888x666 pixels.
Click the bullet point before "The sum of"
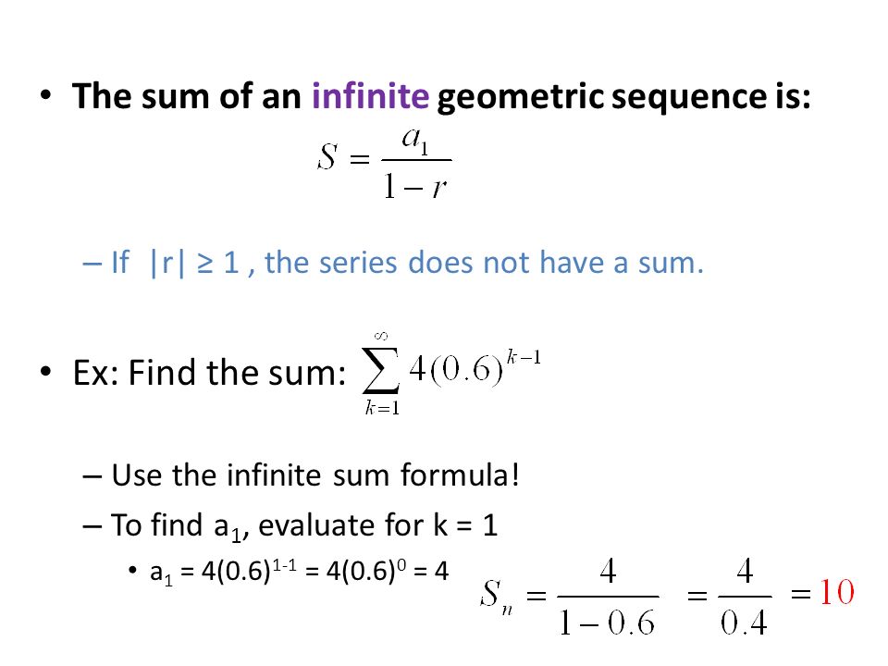46,94
